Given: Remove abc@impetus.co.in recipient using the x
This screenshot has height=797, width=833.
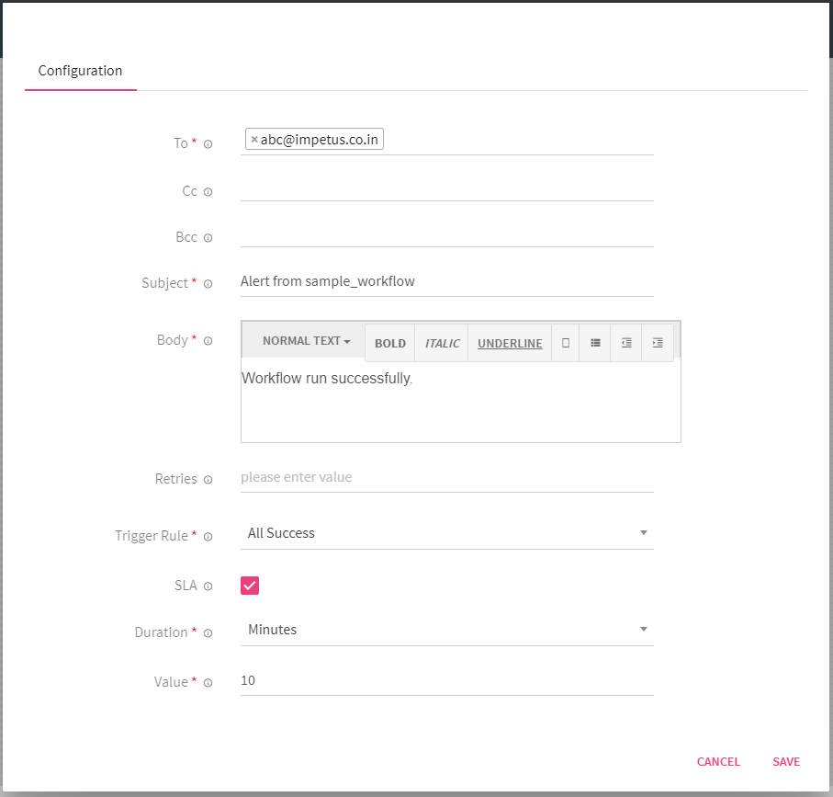Looking at the screenshot, I should coord(254,140).
